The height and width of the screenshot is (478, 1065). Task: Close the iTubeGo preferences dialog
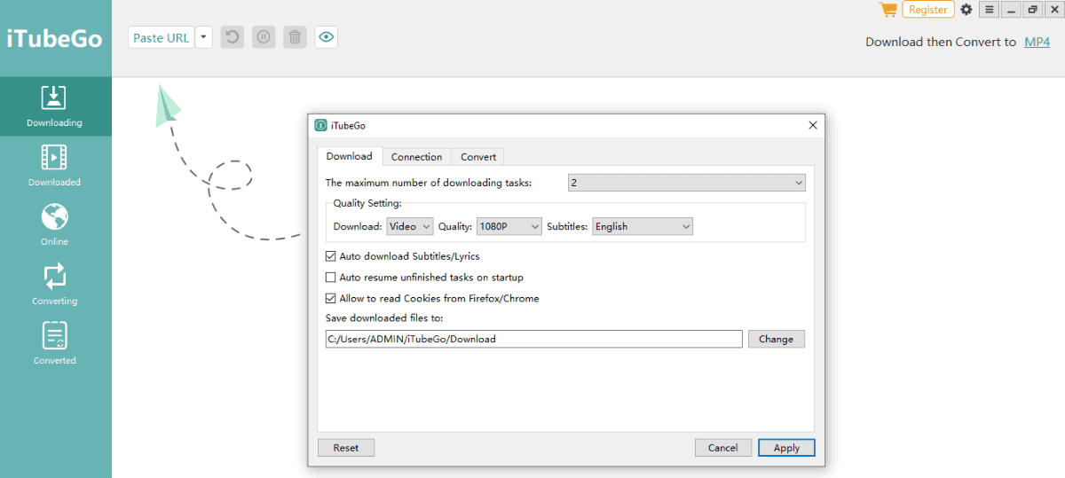(813, 126)
